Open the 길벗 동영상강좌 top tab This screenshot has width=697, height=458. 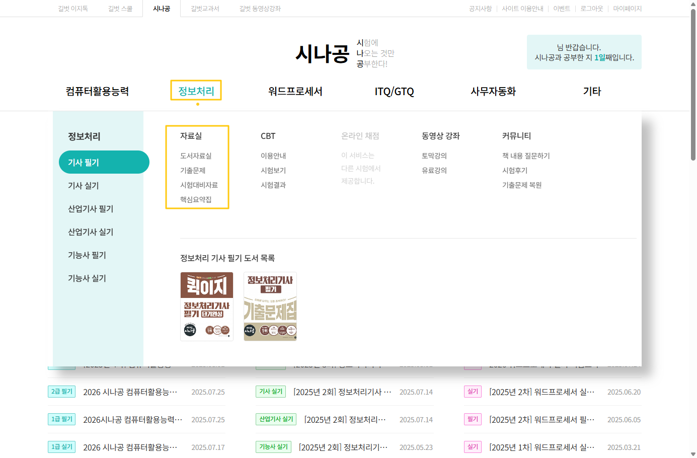260,9
